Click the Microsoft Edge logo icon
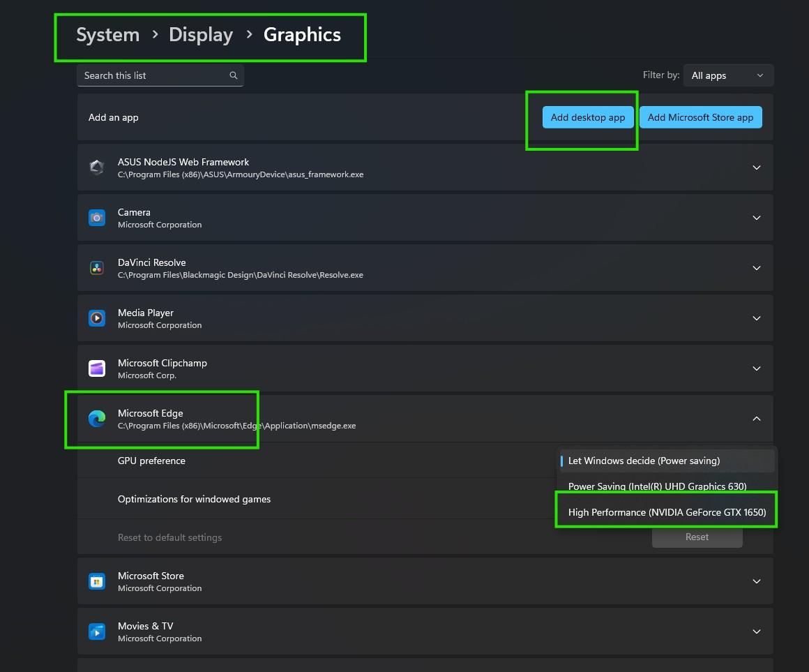The height and width of the screenshot is (672, 809). (x=97, y=419)
